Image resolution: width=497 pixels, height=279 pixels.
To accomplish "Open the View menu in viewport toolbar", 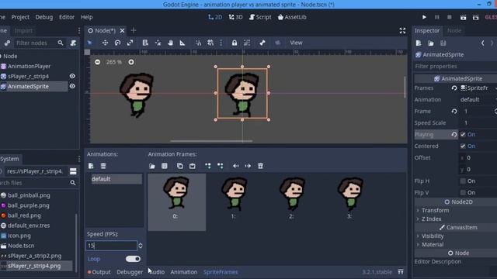I will (x=296, y=43).
